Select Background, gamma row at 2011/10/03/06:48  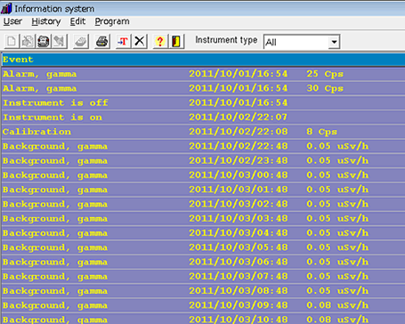pos(203,262)
